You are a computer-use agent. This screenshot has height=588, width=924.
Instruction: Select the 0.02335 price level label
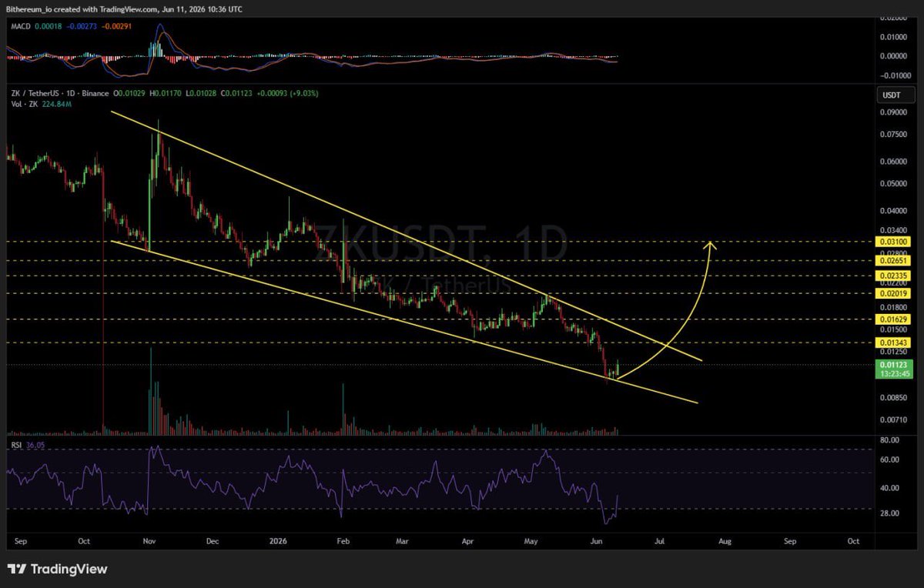coord(893,276)
